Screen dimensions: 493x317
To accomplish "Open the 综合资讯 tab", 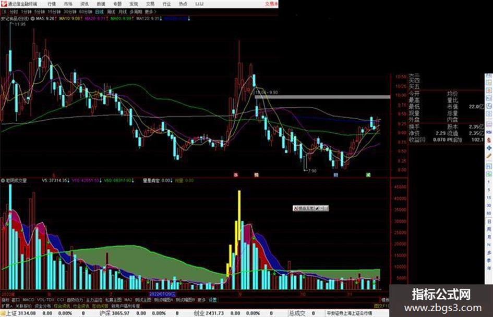I will click(x=62, y=306).
